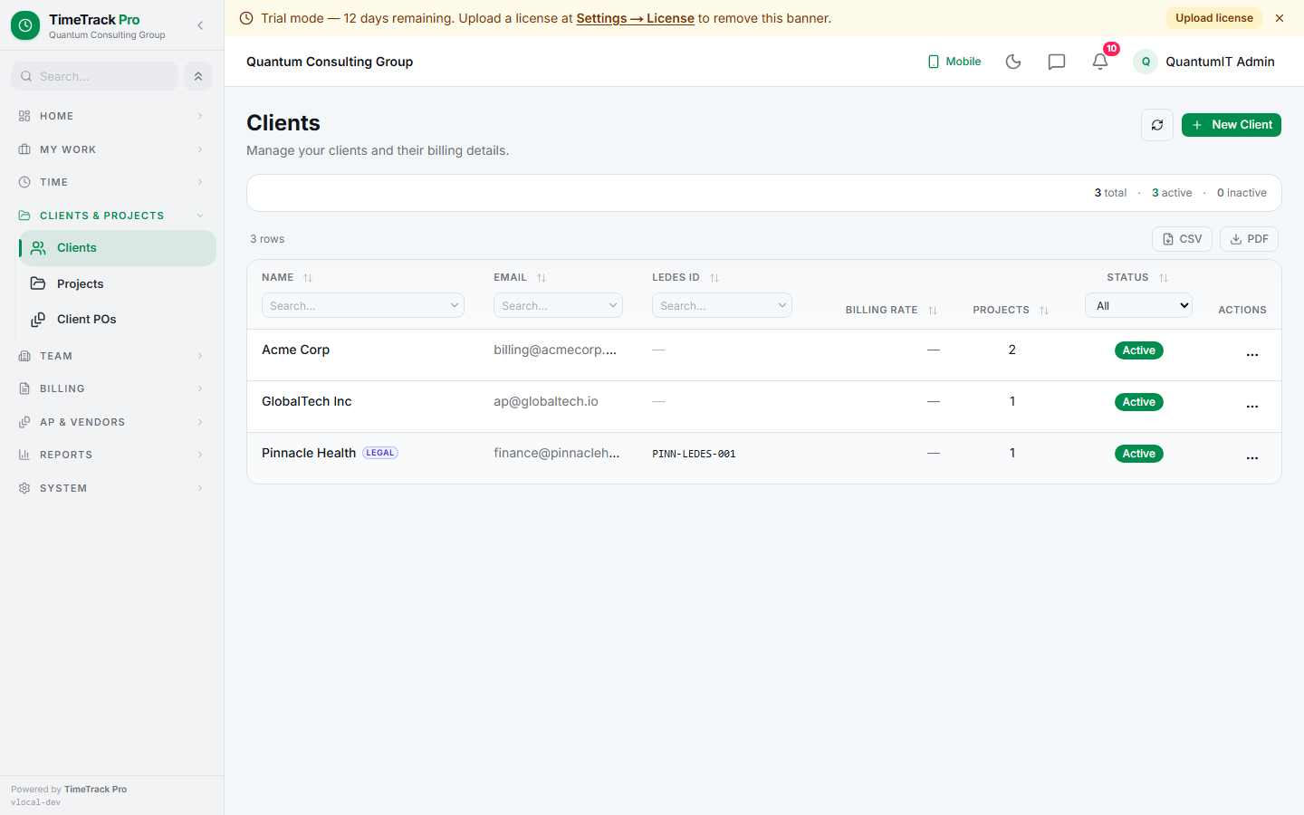Click the TimeTrack Pro clock logo

[25, 25]
